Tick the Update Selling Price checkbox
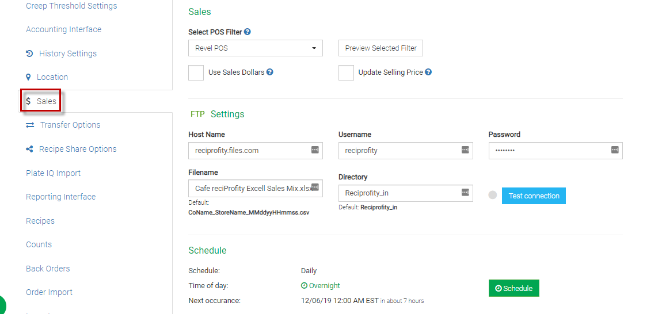This screenshot has width=662, height=314. click(346, 73)
